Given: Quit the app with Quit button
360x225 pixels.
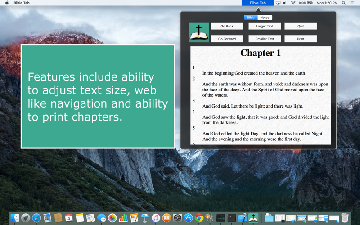Looking at the screenshot, I should [301, 26].
